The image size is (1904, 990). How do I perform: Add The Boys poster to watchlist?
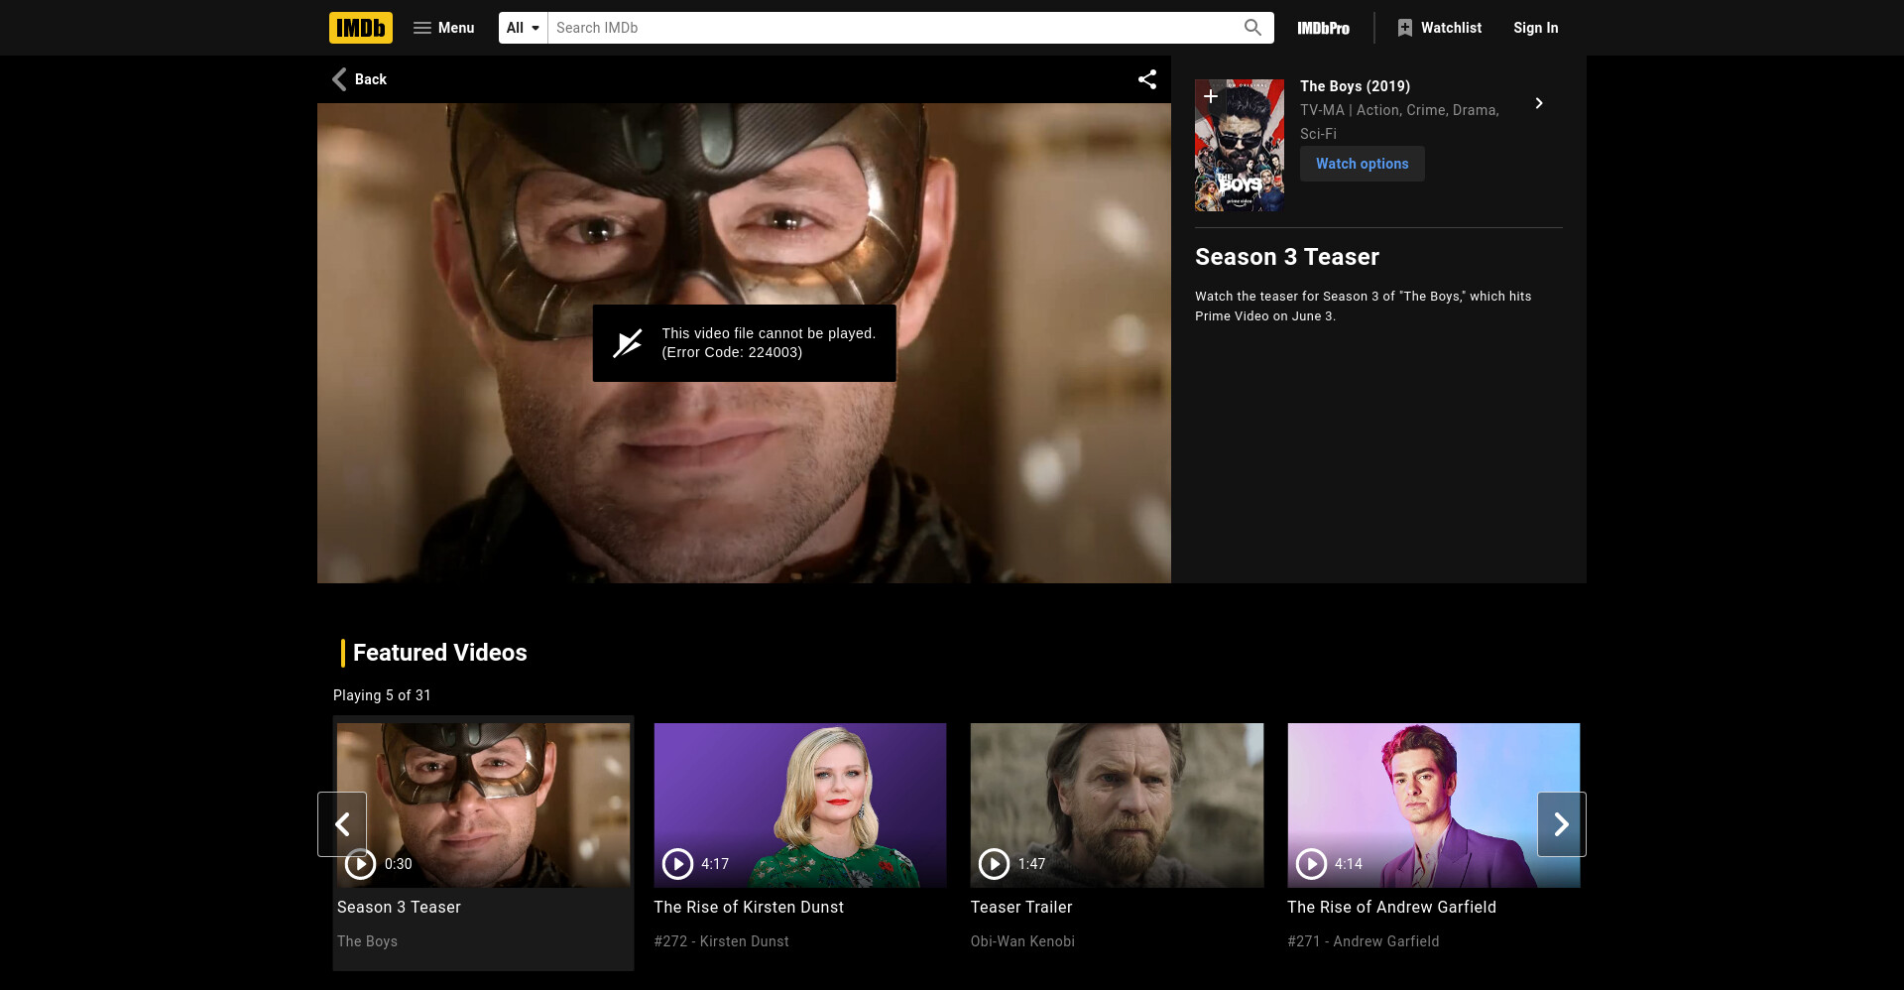1211,96
